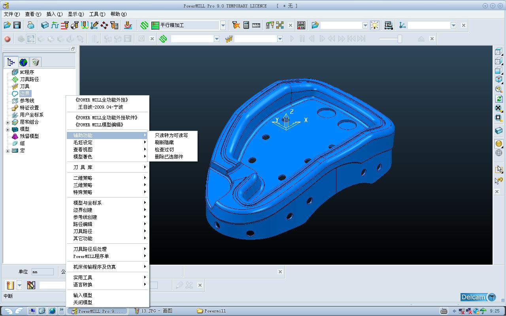Image resolution: width=506 pixels, height=316 pixels.
Task: Expand the 层和组合 tree node
Action: click(8, 122)
